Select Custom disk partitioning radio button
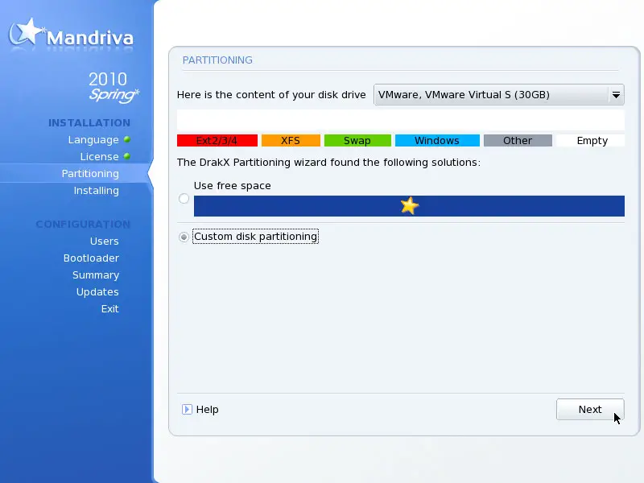The width and height of the screenshot is (644, 483). click(x=184, y=237)
